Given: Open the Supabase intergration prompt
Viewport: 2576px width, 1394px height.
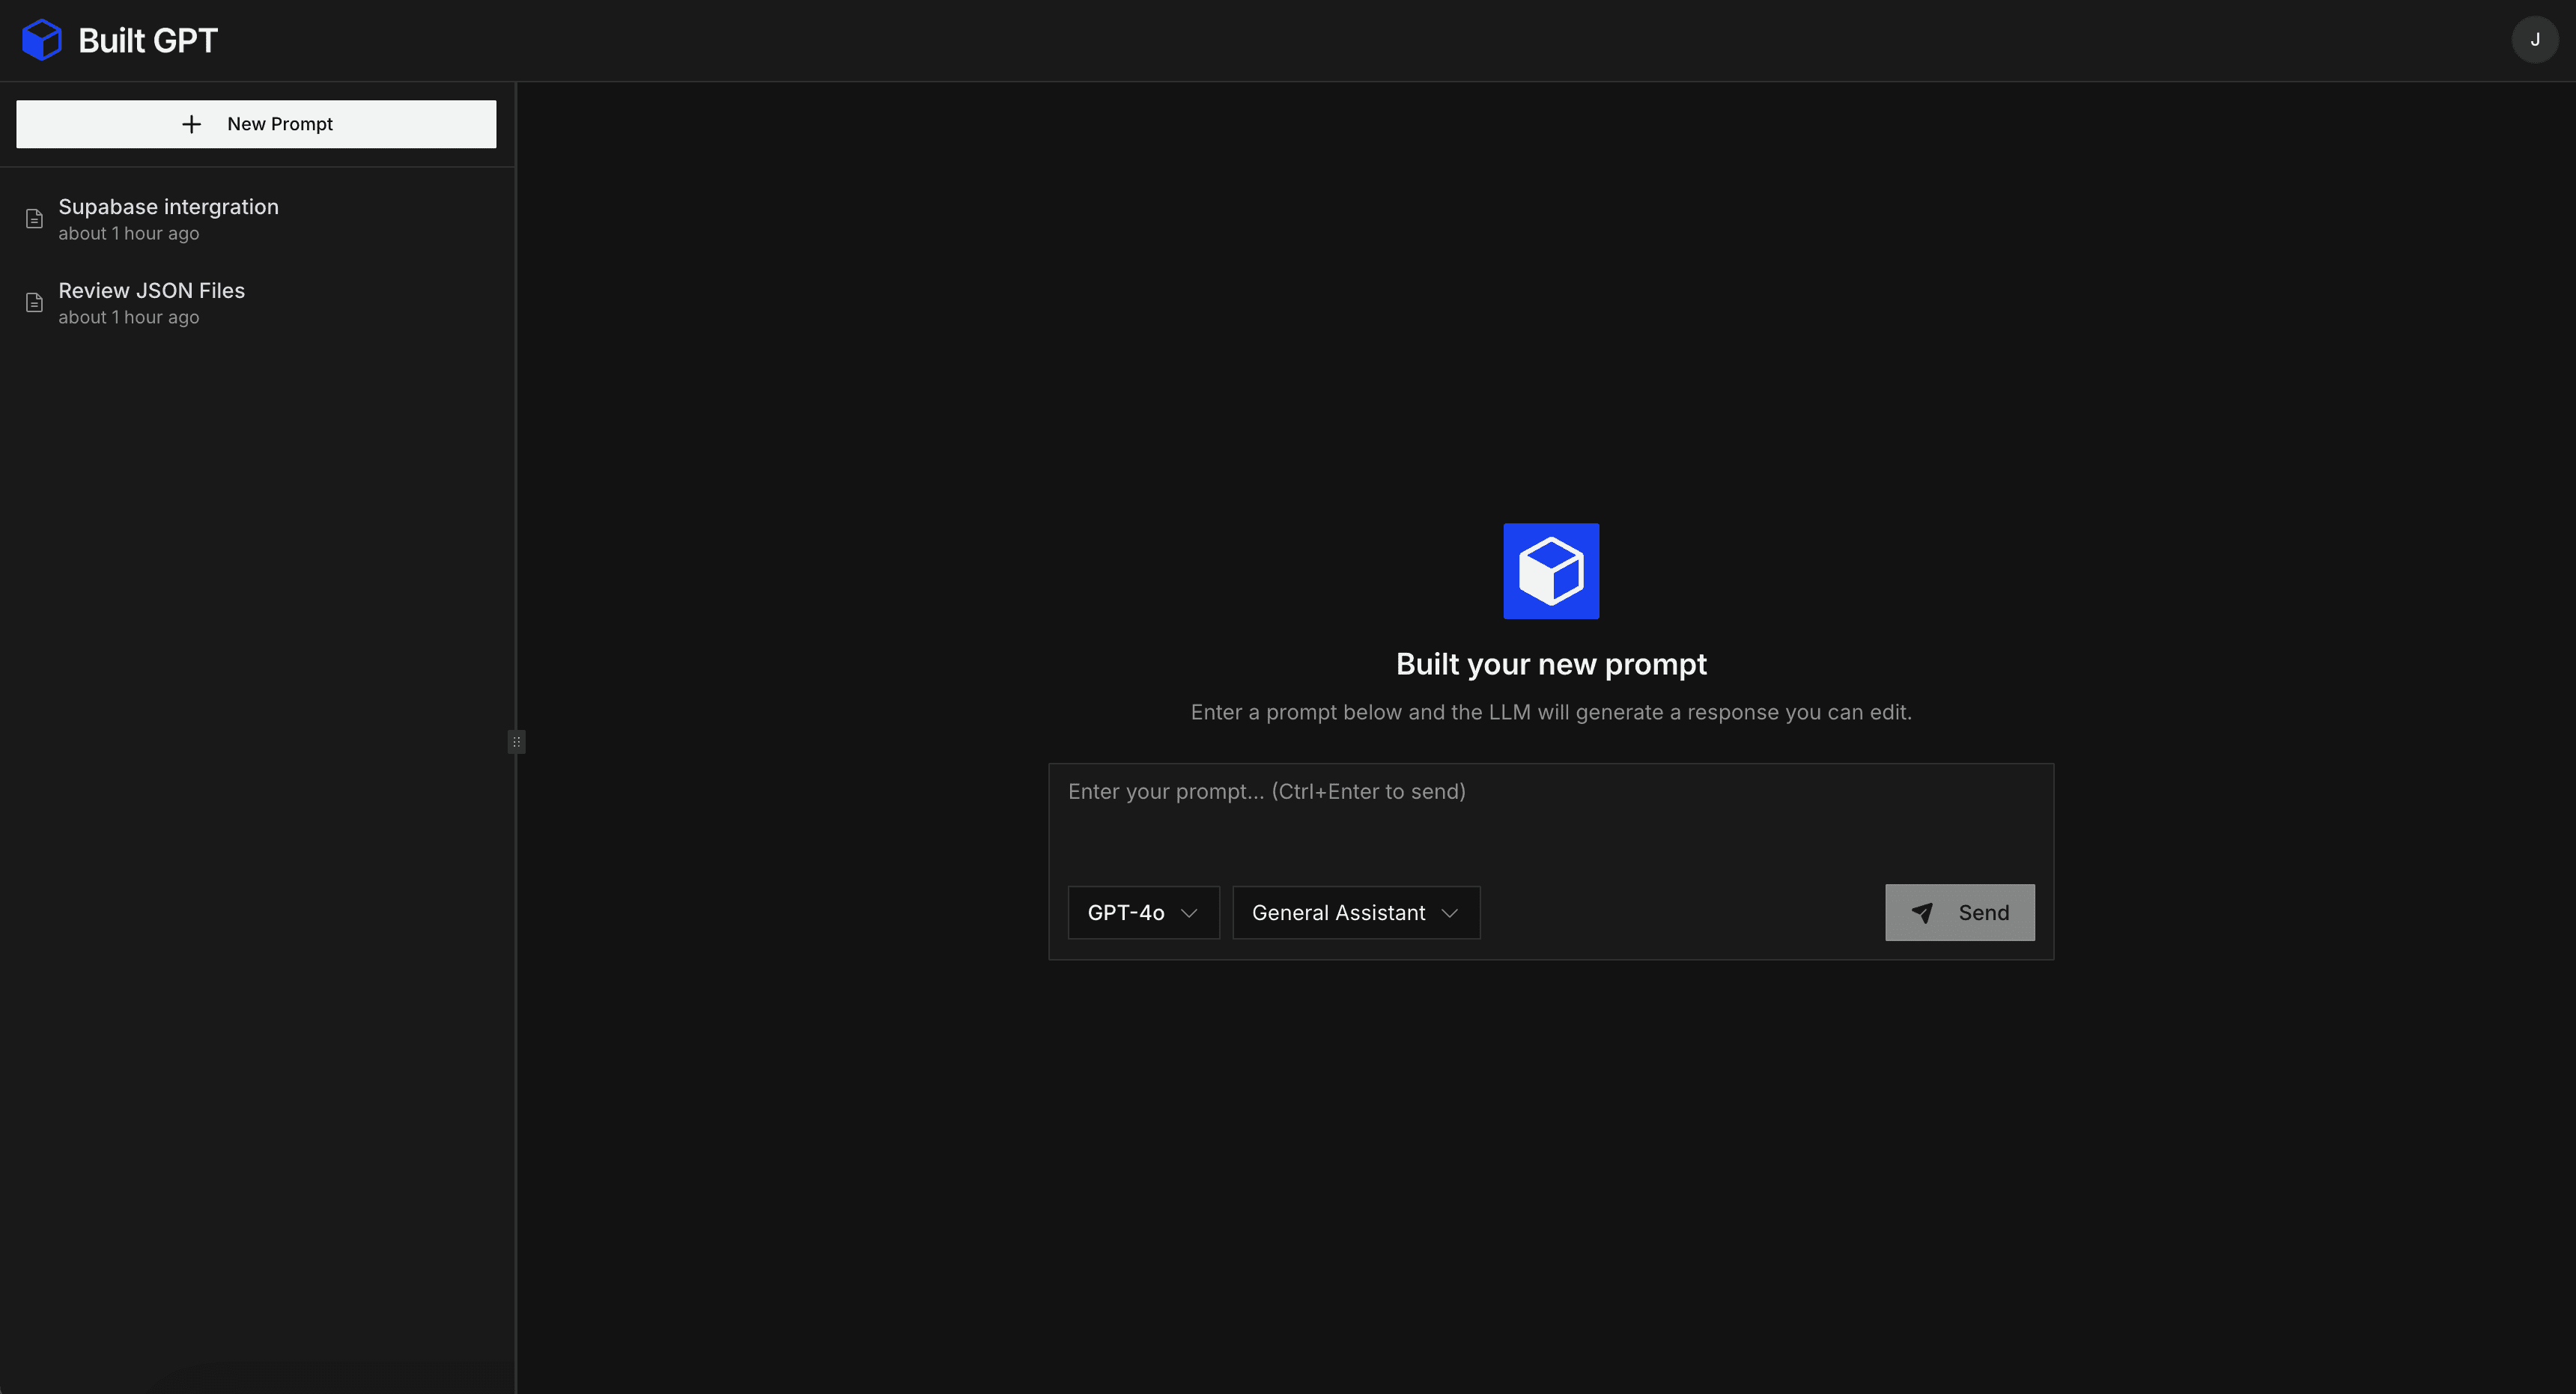Looking at the screenshot, I should 168,207.
